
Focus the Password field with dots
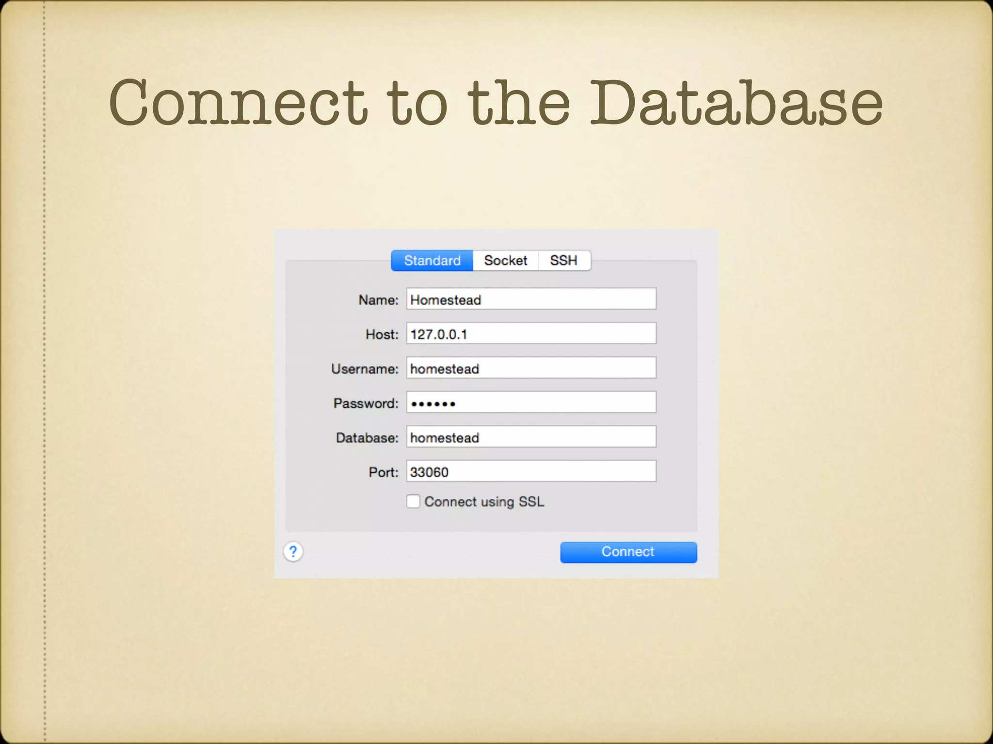pyautogui.click(x=531, y=402)
